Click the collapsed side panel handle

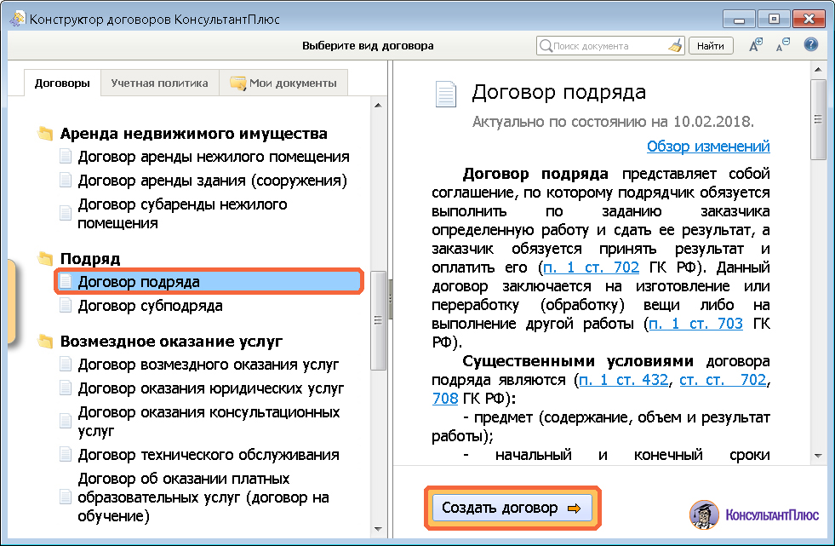click(x=11, y=301)
